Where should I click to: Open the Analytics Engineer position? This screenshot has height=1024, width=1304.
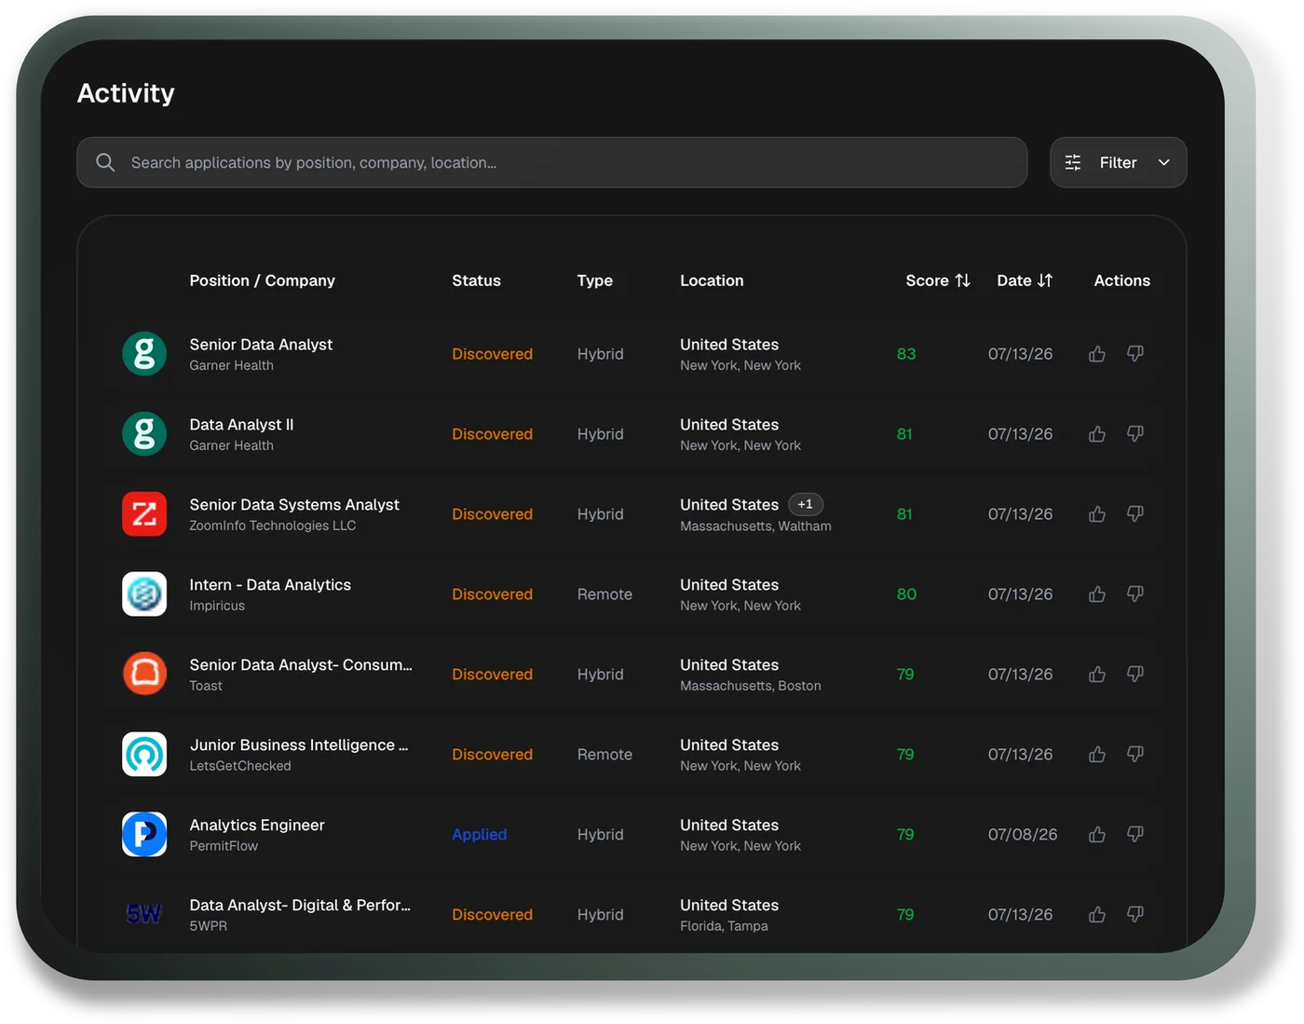257,826
